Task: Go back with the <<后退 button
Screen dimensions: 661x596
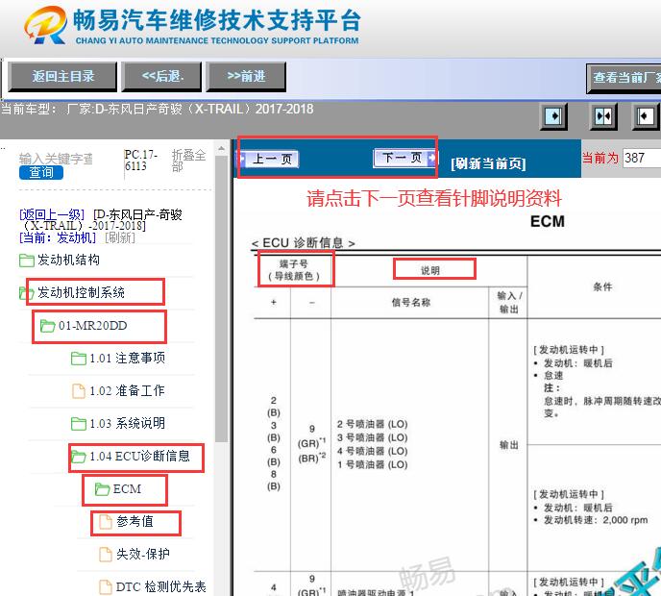Action: pos(161,76)
